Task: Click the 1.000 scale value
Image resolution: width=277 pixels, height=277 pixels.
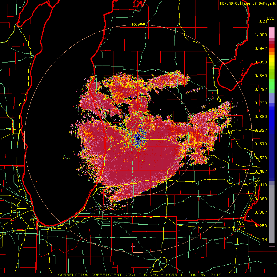Action: 261,34
